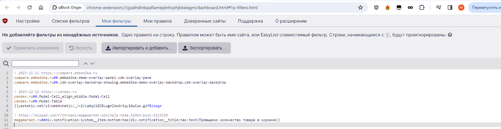Click line number 8 in gutter
501x129 pixels.
7,106
